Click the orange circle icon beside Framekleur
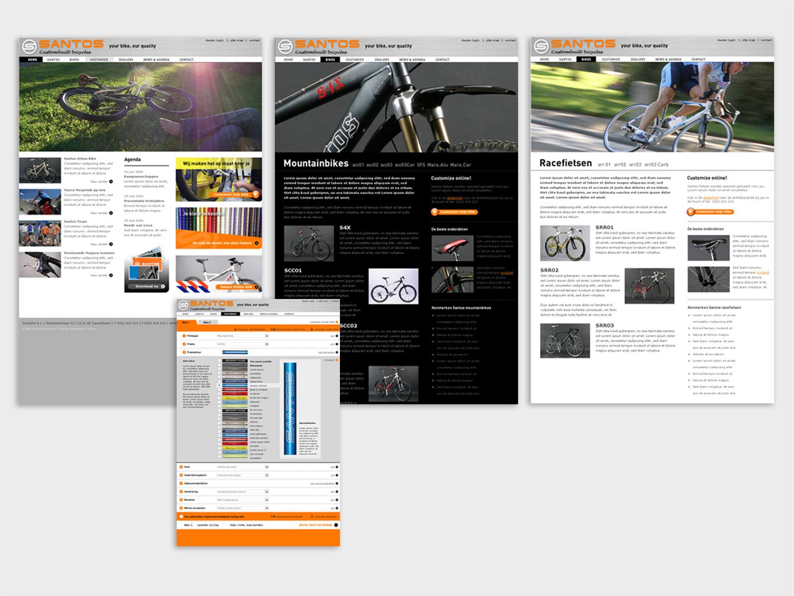This screenshot has width=794, height=596. click(184, 352)
